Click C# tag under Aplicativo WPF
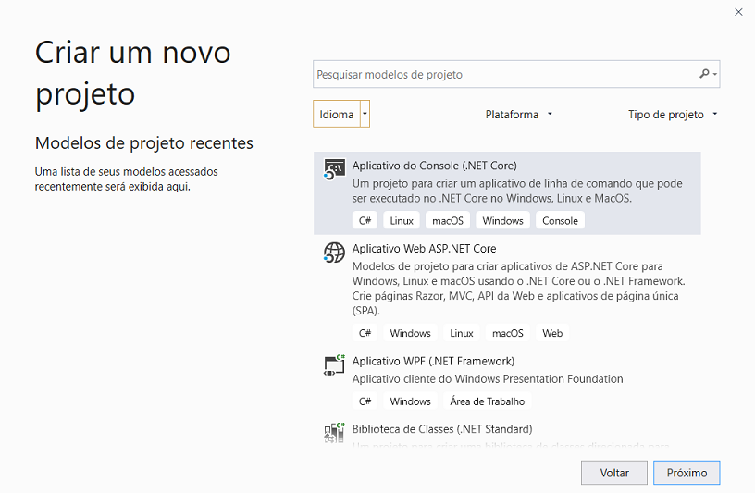Image resolution: width=755 pixels, height=493 pixels. [365, 401]
